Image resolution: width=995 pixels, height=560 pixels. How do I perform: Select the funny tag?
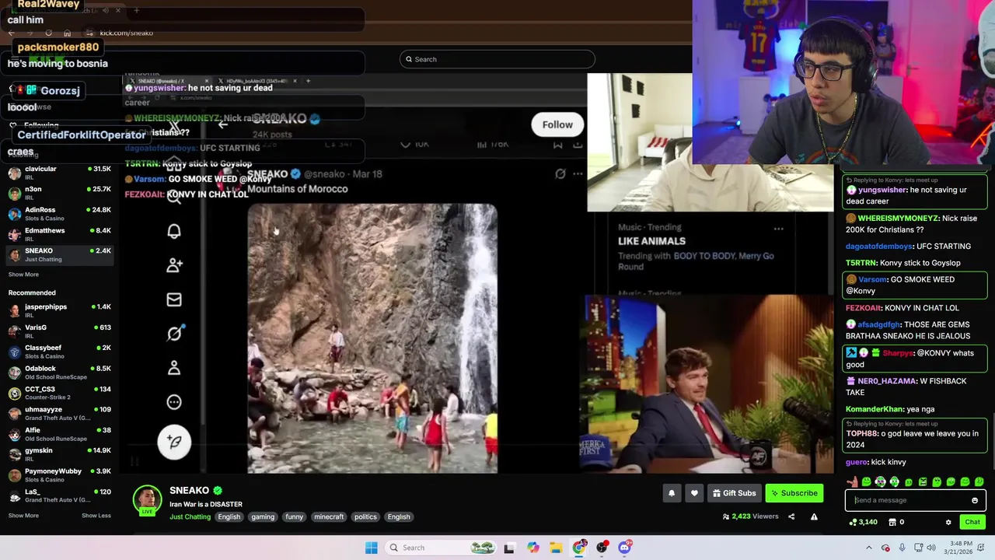point(294,516)
